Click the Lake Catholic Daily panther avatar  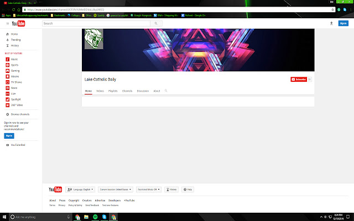coord(94,39)
